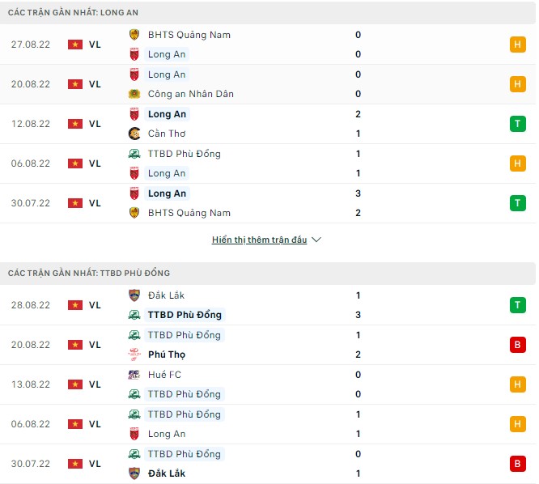
Task: Click green T badge for 30.07.22 Long An match
Action: click(x=517, y=203)
